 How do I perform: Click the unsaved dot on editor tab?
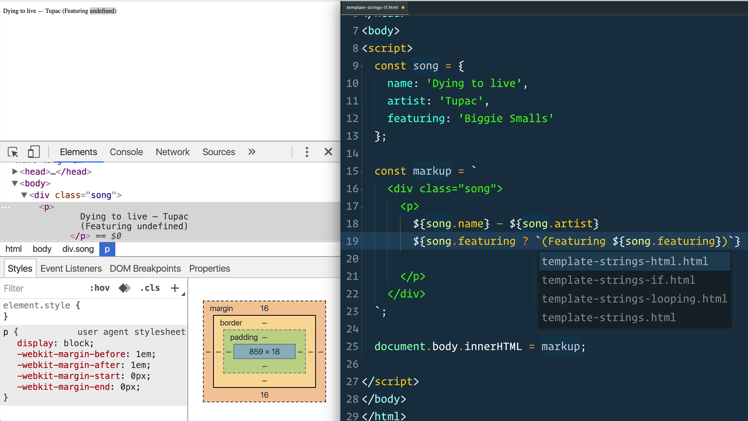pos(403,7)
